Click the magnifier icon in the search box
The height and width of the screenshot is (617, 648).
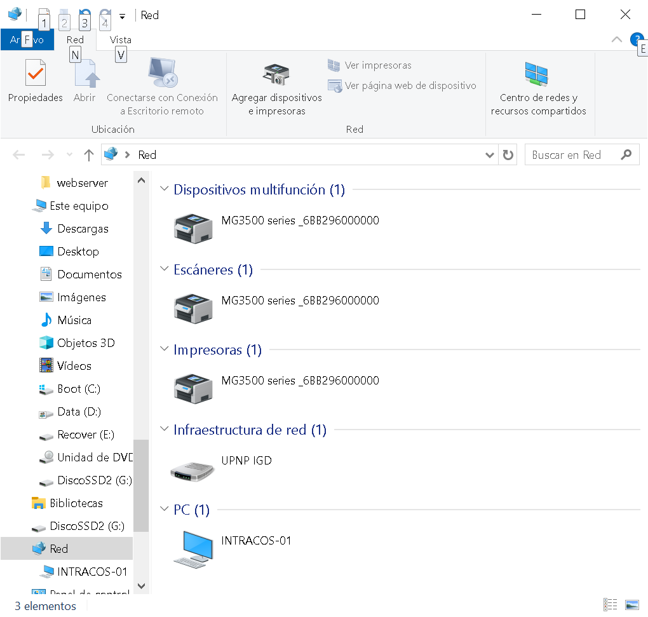coord(626,154)
